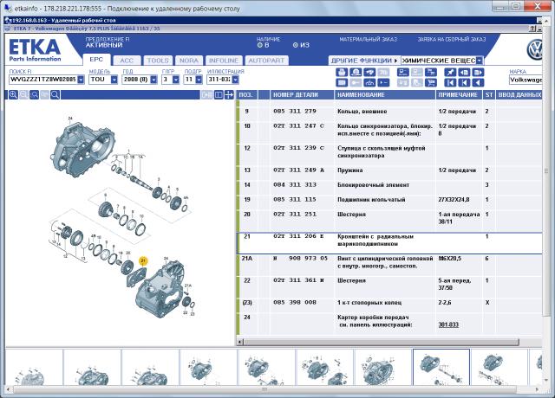Click ЗАЯВКА НА СБОРНЫЙ ЗАКАЗ label

click(452, 40)
